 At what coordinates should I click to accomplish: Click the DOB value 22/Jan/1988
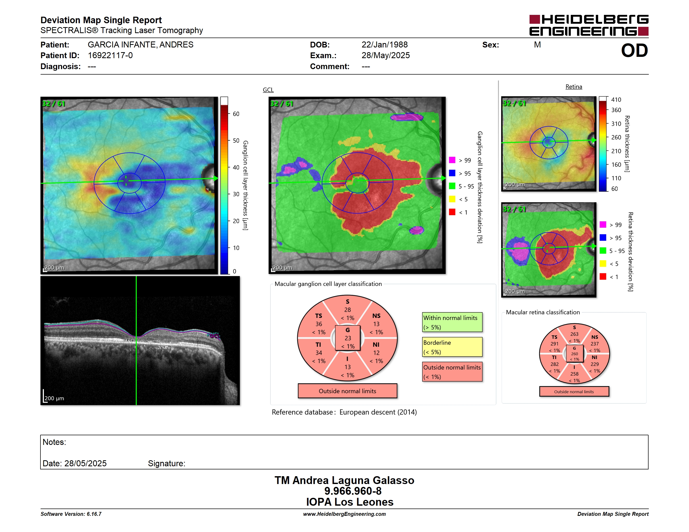[x=384, y=45]
